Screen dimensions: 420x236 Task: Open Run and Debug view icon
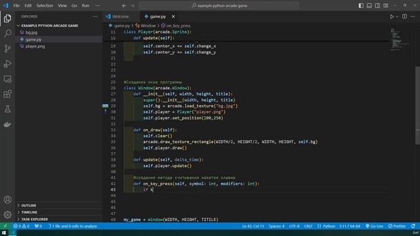point(7,64)
